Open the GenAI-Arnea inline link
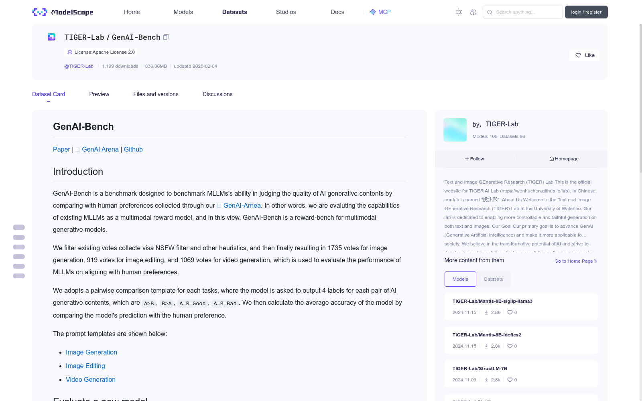 coord(242,205)
